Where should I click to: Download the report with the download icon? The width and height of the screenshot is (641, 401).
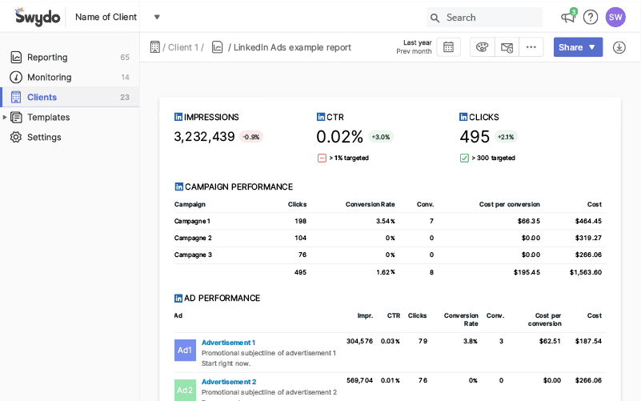619,47
